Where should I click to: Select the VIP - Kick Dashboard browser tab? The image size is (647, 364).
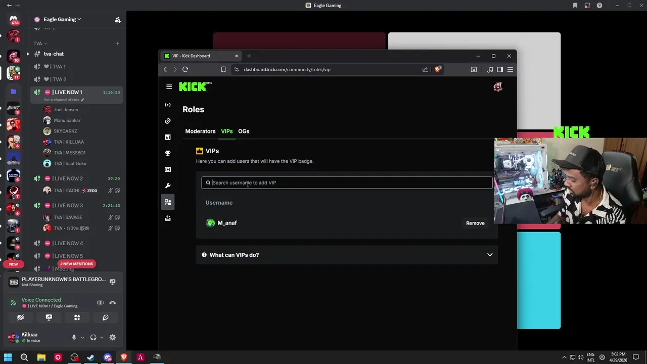[201, 56]
